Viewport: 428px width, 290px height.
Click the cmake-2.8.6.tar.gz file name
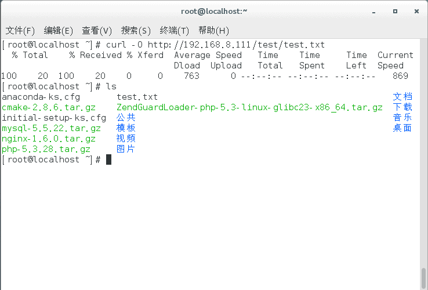pyautogui.click(x=49, y=107)
